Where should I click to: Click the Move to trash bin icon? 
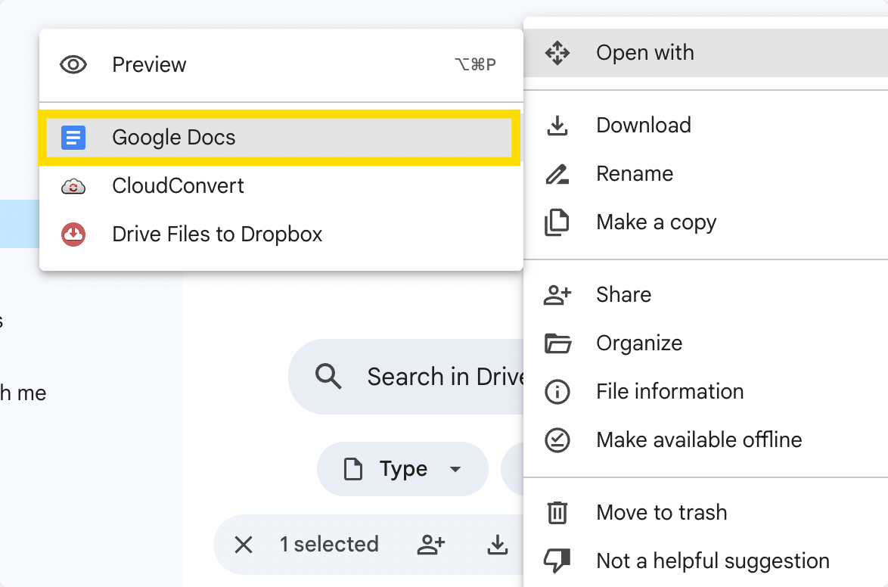557,513
